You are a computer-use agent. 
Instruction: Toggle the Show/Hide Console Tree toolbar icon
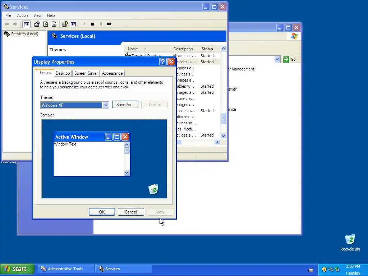27,24
